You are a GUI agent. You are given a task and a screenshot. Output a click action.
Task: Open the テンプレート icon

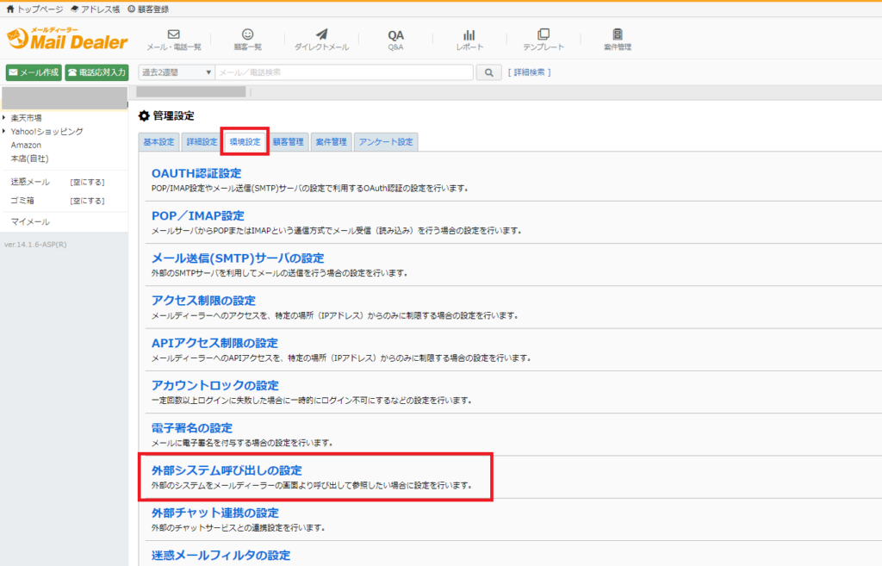click(543, 34)
